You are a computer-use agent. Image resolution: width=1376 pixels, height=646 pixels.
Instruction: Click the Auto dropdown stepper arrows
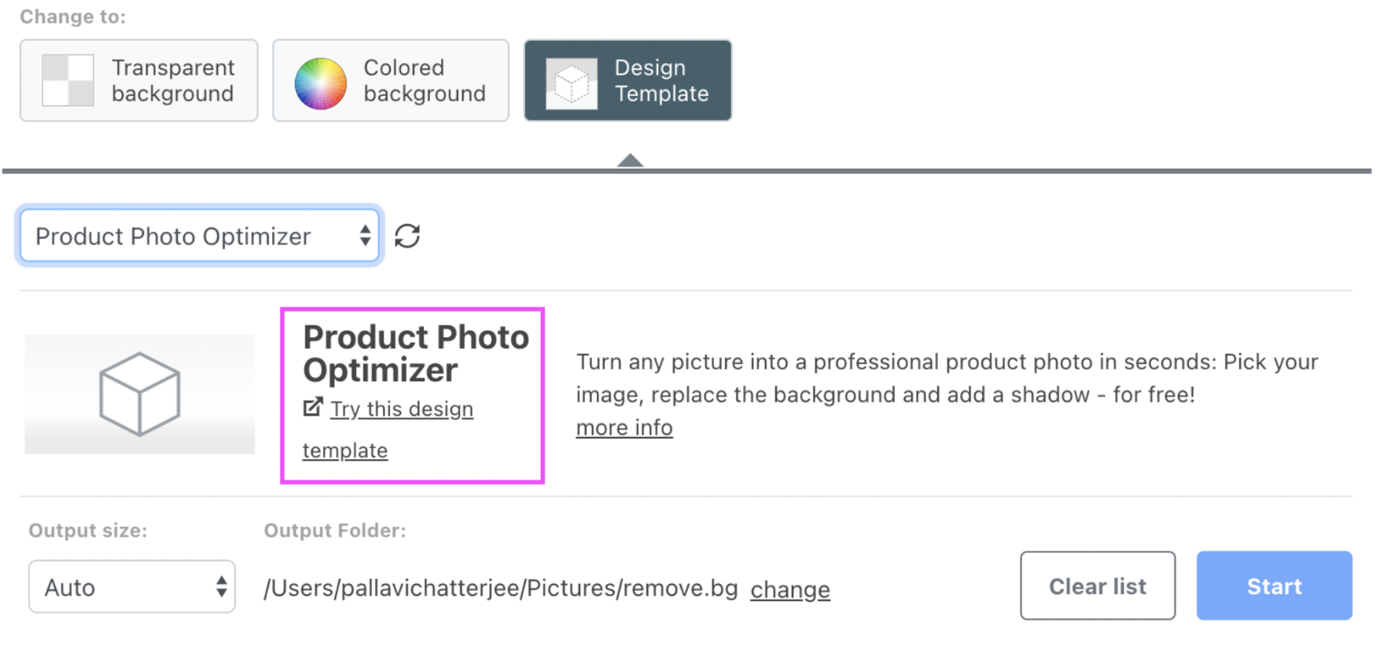tap(222, 586)
